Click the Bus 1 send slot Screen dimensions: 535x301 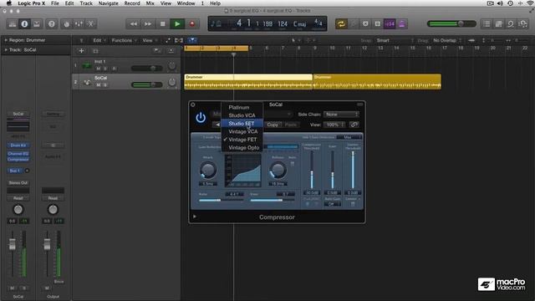point(14,171)
